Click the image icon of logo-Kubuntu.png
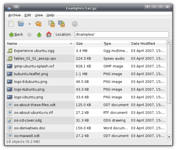The height and width of the screenshot is (150, 177). pos(10,89)
